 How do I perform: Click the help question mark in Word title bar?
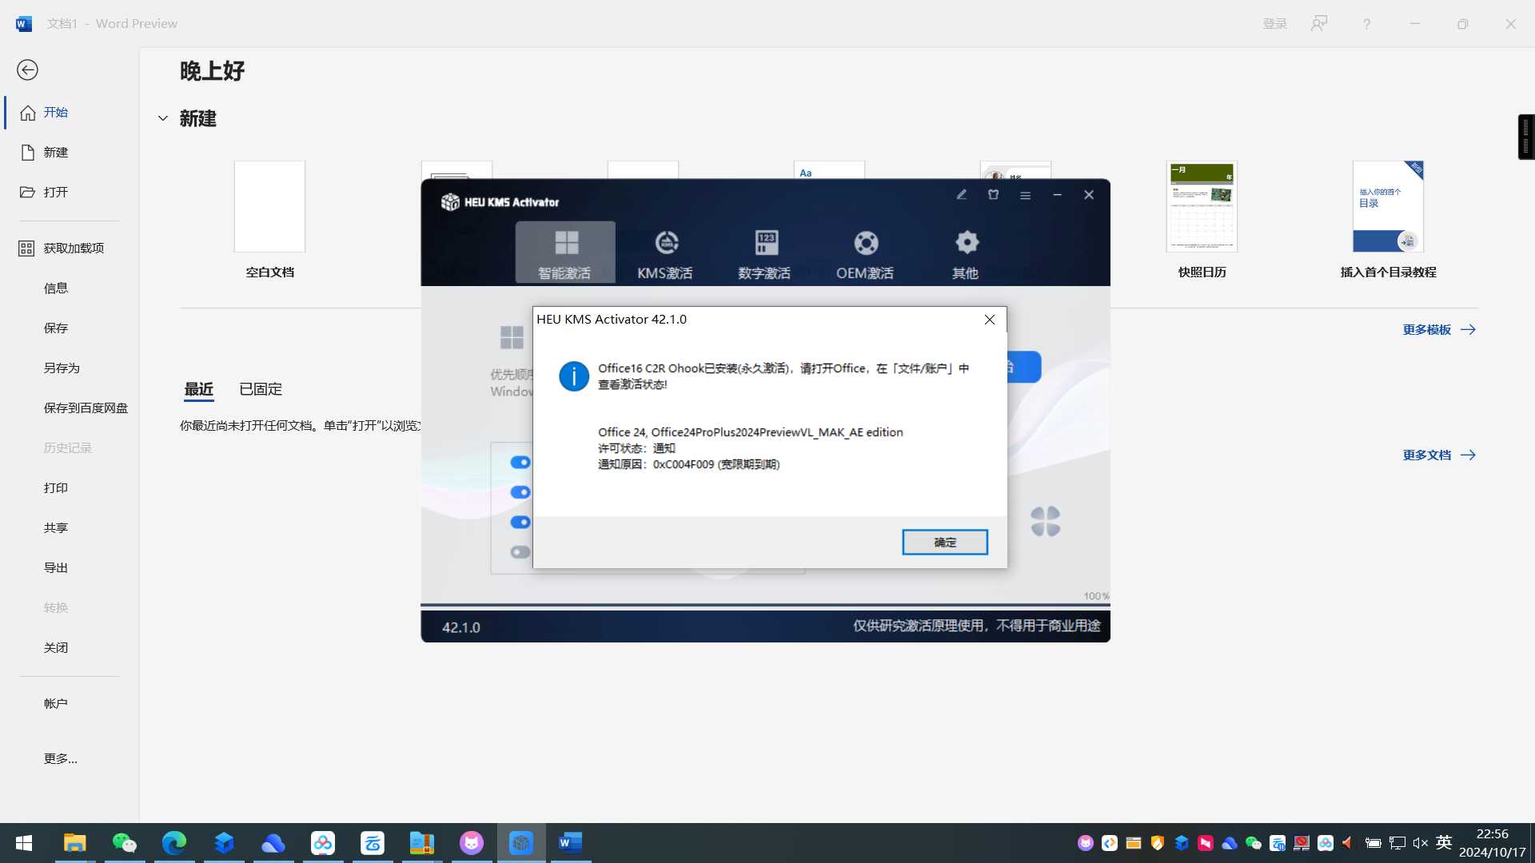click(1367, 24)
